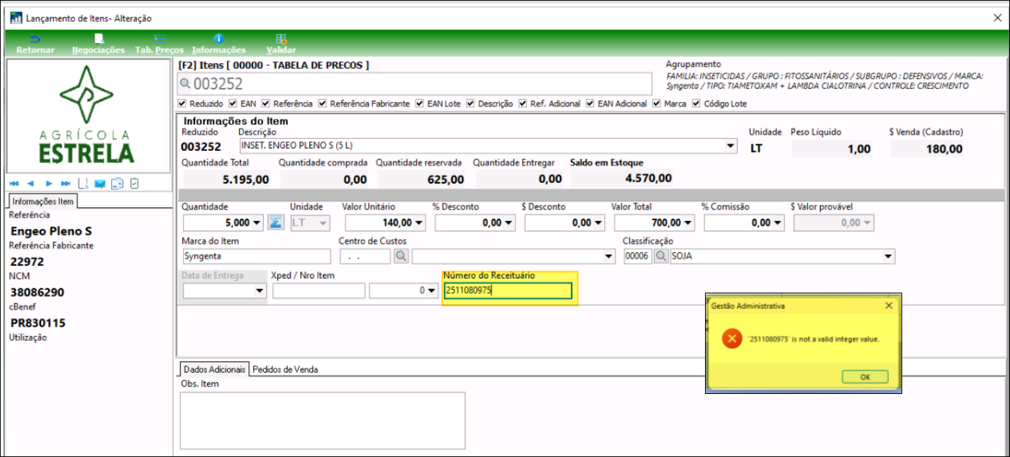Click the sigma icon beside Quantidade
Screen dimensions: 1010x457
tap(276, 222)
